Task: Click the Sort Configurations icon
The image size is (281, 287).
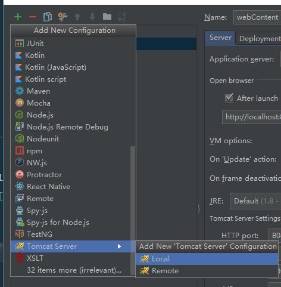Action: point(122,17)
